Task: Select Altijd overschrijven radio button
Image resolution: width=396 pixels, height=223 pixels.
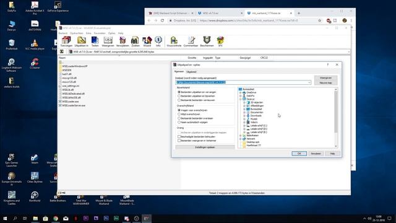Action: click(179, 114)
